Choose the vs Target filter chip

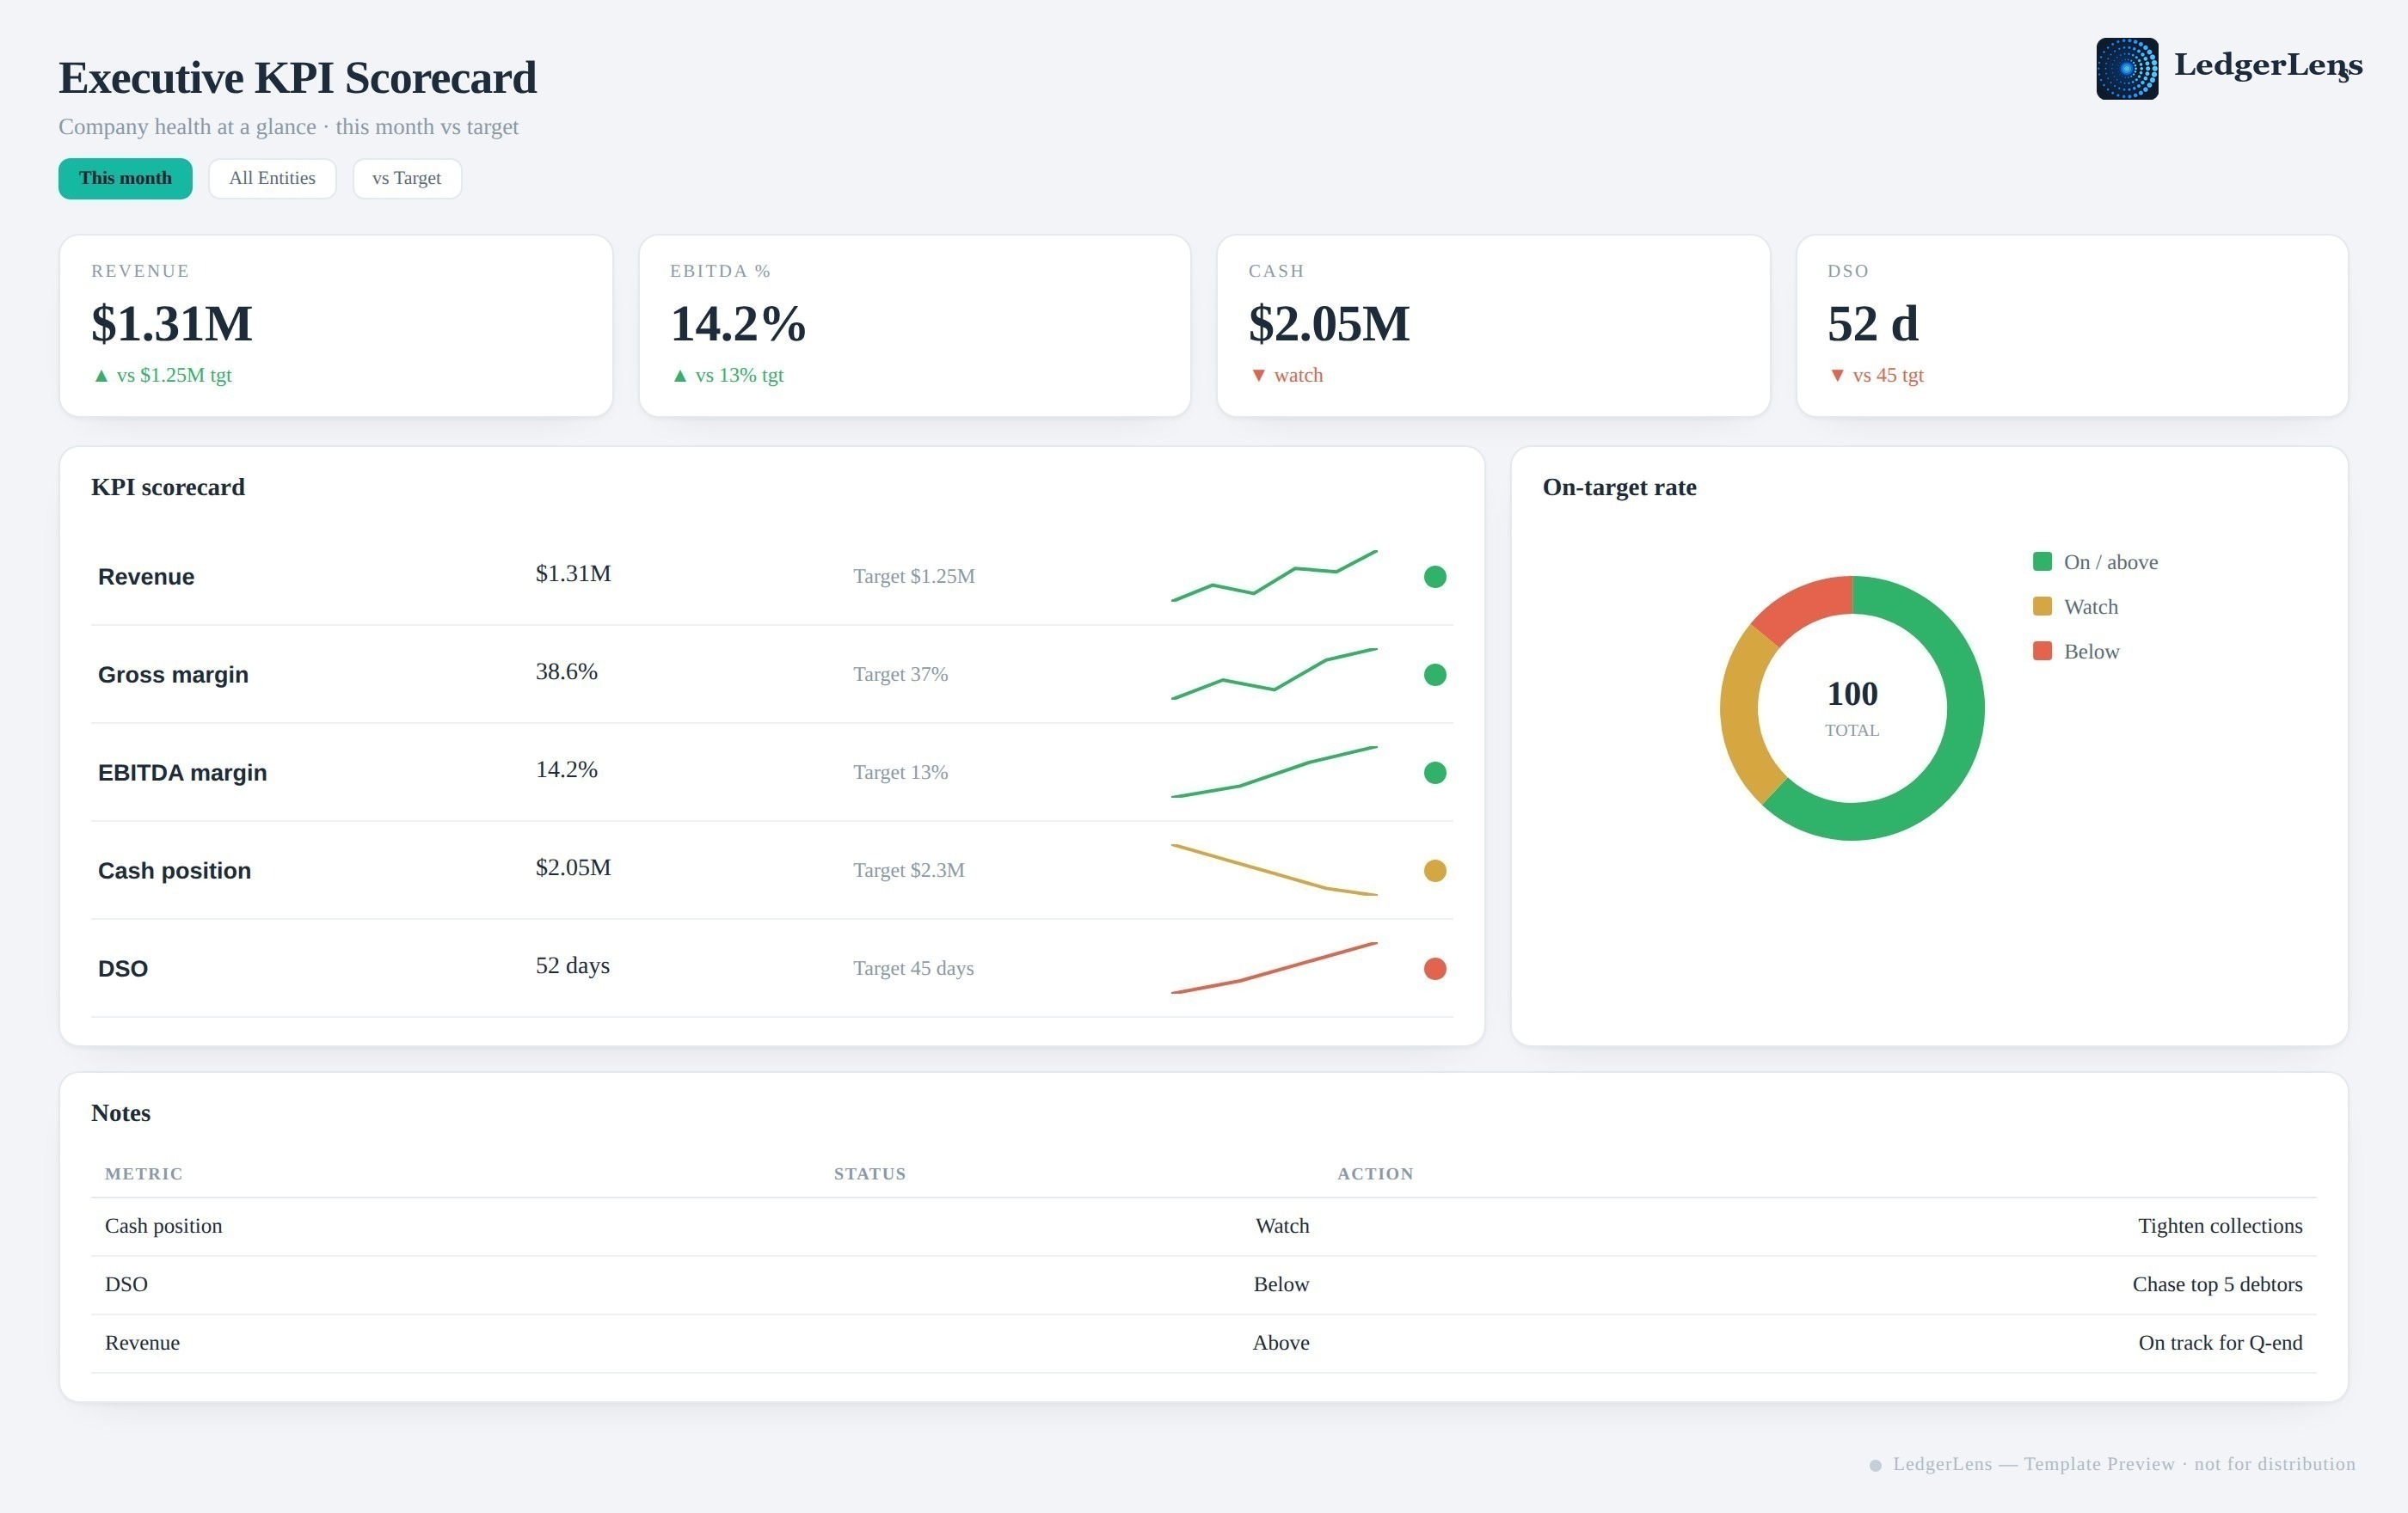pos(407,179)
